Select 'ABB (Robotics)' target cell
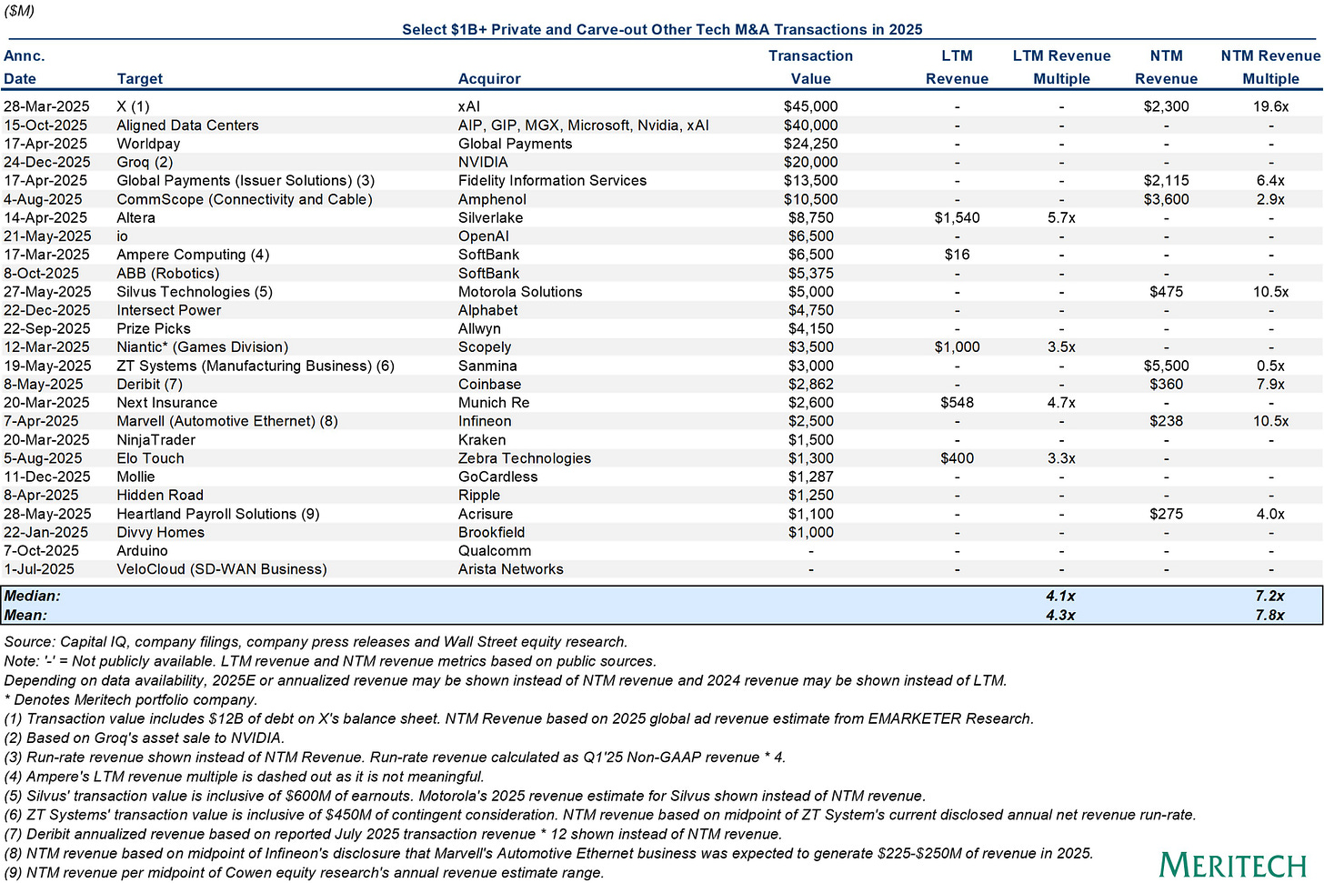Viewport: 1324px width, 883px height. [167, 273]
